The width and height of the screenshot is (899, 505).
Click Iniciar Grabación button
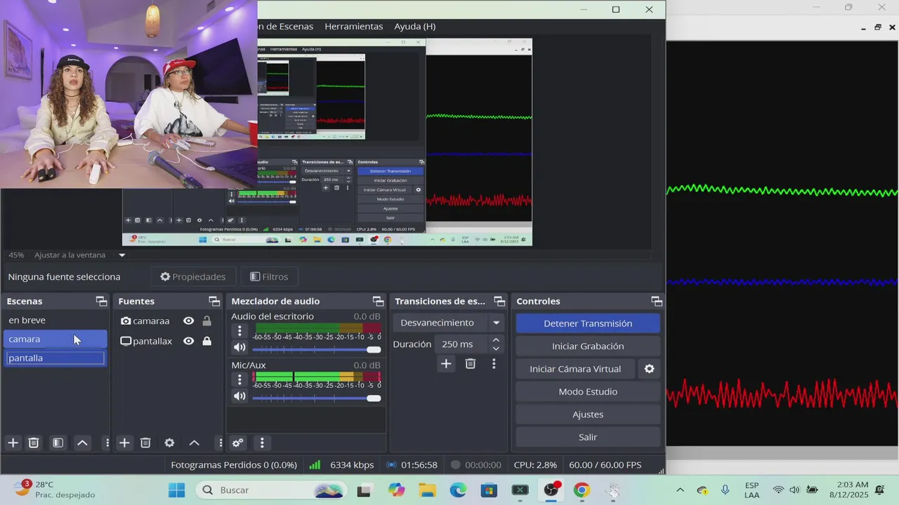(588, 346)
